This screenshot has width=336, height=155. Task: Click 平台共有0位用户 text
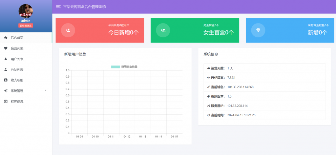click(119, 25)
